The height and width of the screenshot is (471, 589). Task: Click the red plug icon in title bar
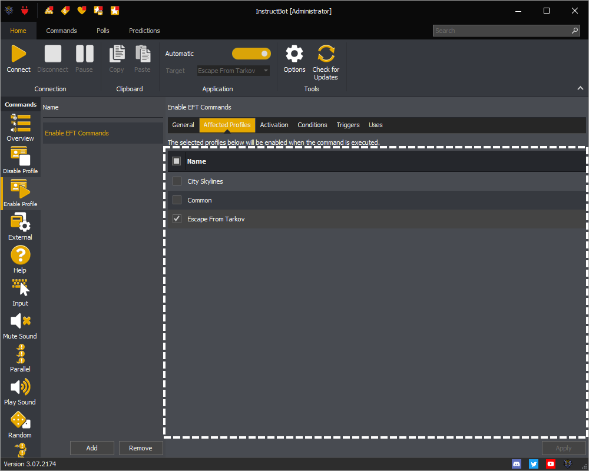click(x=25, y=11)
